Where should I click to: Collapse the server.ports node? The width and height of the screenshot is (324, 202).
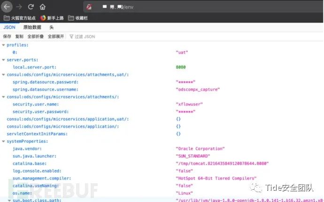[x=3, y=60]
